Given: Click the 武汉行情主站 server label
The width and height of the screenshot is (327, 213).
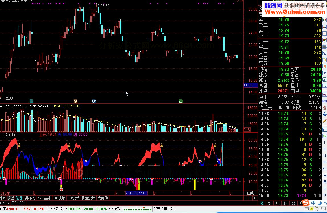Looking at the screenshot, I should 164,209.
